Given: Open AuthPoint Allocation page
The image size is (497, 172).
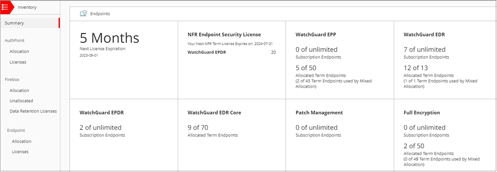Looking at the screenshot, I should pyautogui.click(x=19, y=52).
